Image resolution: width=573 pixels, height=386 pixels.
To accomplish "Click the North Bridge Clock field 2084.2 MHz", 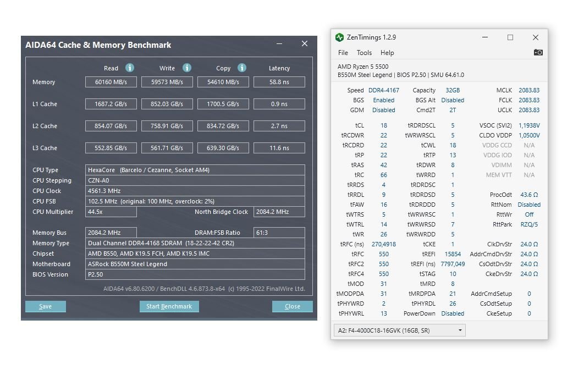I will [x=279, y=212].
